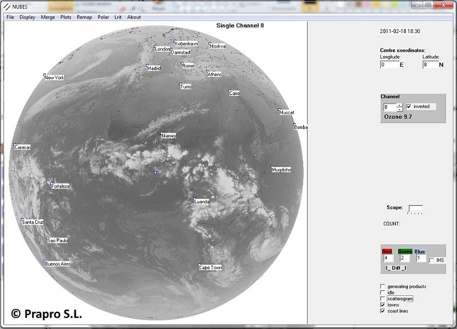Click the NUBES app icon in title bar

click(6, 6)
